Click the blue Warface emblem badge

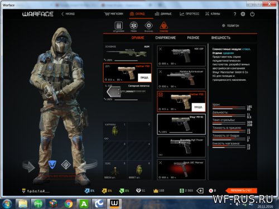click(x=52, y=164)
